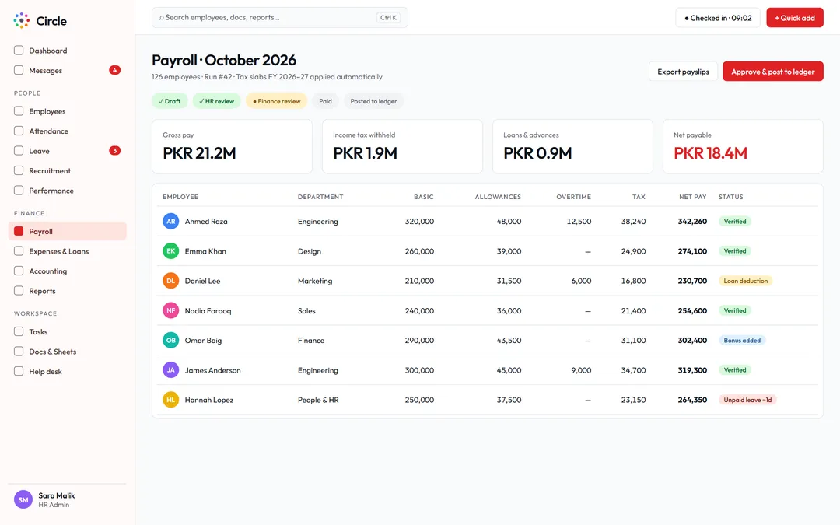This screenshot has height=525, width=840.
Task: Click the Reports sidebar icon
Action: point(19,290)
